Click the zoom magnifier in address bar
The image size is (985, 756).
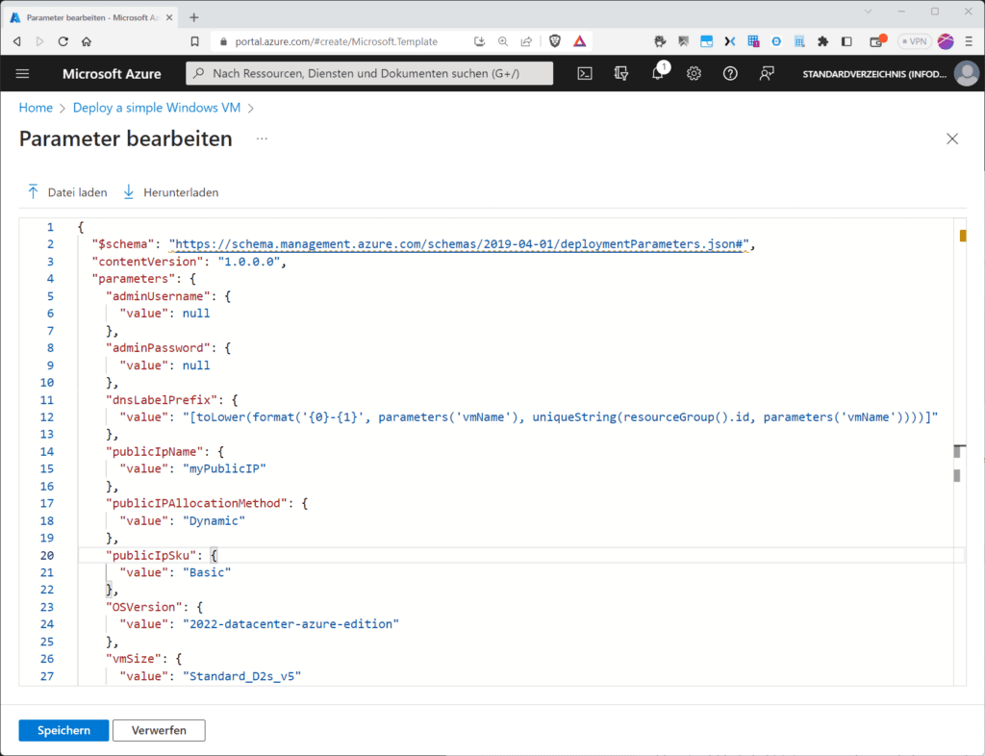(x=502, y=41)
